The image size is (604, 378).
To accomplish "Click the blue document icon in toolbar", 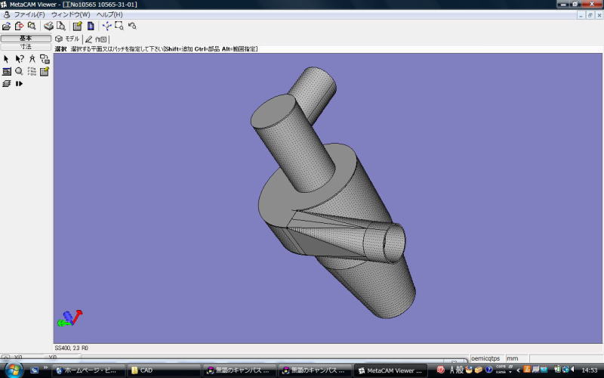I will 91,26.
